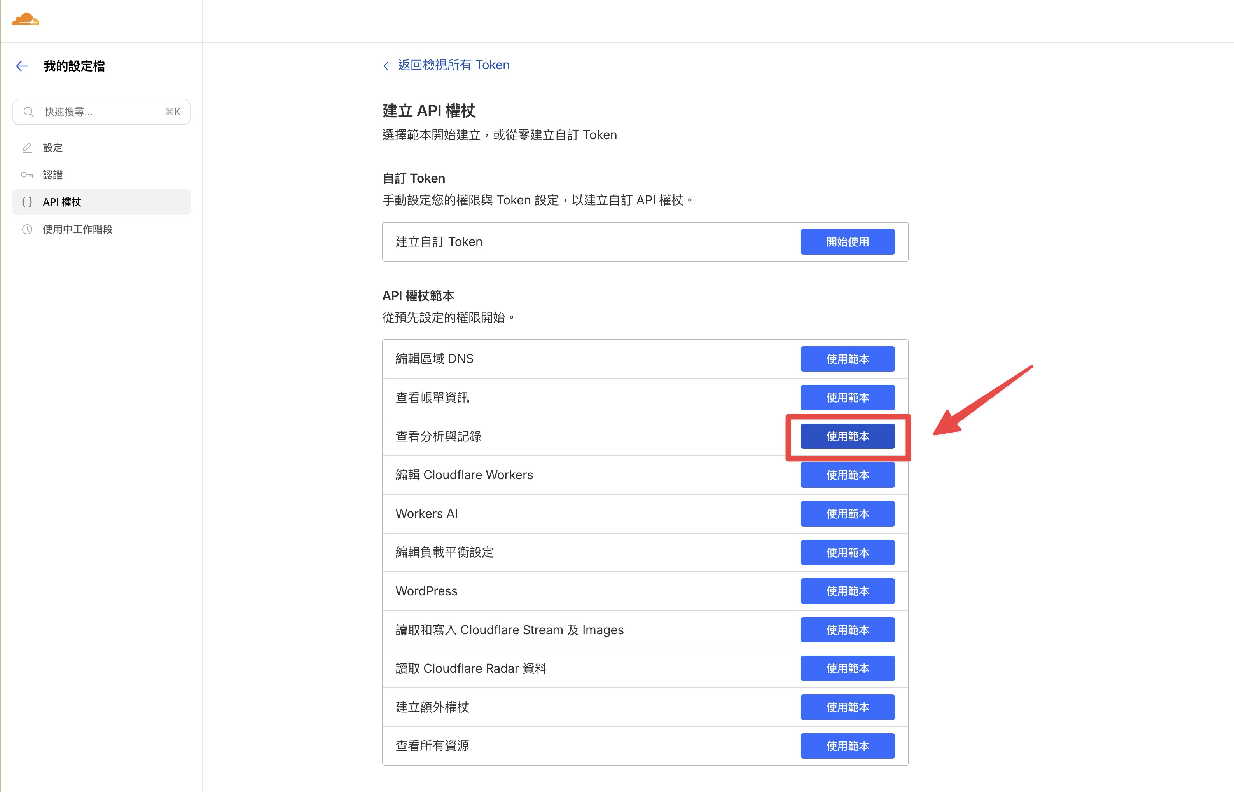This screenshot has height=792, width=1234.
Task: Click 開始使用 to create custom token
Action: click(847, 241)
